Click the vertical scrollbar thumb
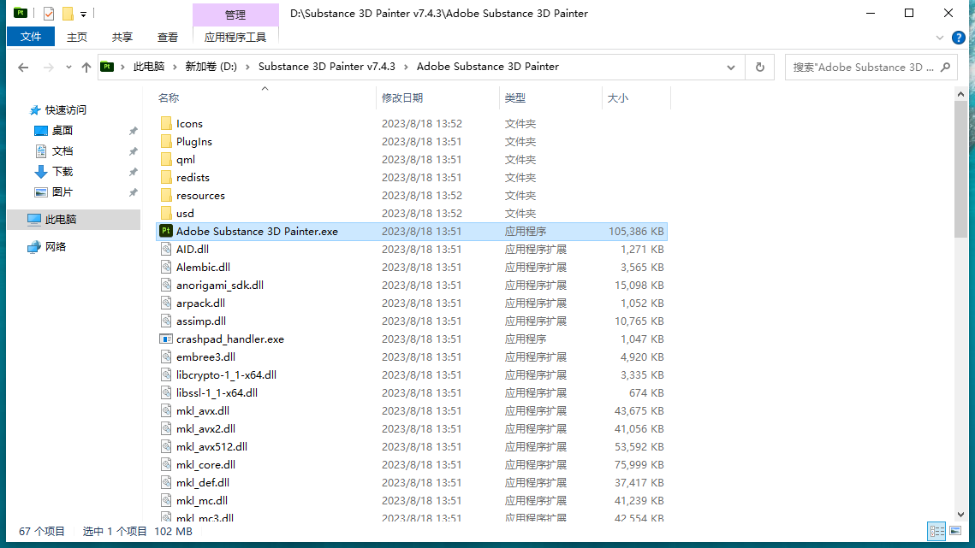The height and width of the screenshot is (548, 975). pyautogui.click(x=960, y=169)
